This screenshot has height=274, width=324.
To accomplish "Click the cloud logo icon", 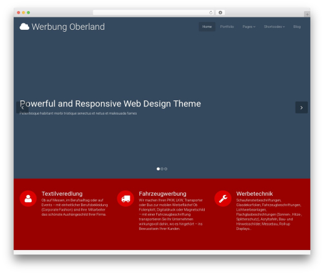I will pos(25,27).
